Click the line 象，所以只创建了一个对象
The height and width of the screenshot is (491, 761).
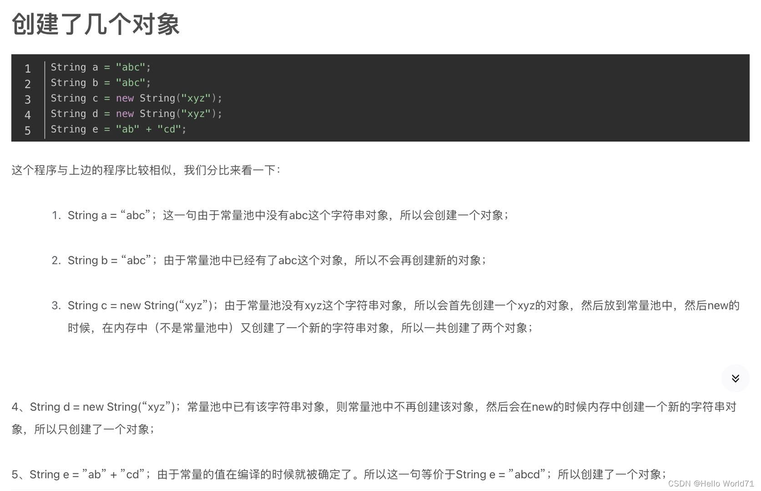point(83,429)
